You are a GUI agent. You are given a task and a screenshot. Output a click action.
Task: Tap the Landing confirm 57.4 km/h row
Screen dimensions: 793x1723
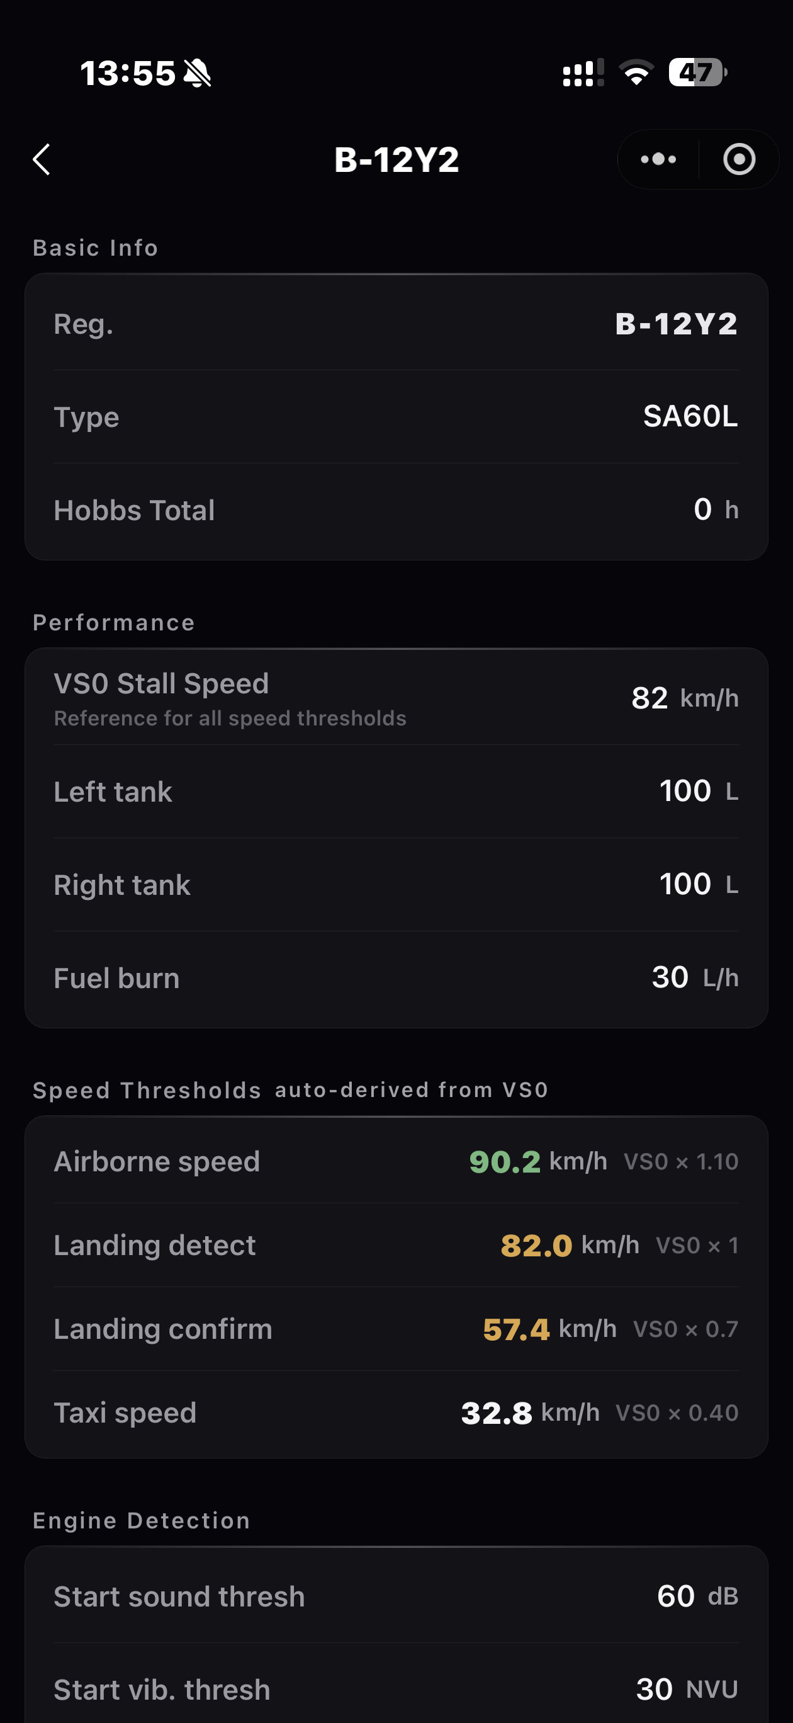click(x=396, y=1328)
